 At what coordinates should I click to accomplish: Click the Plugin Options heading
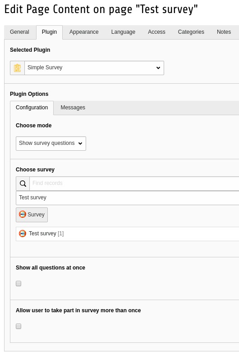[29, 94]
